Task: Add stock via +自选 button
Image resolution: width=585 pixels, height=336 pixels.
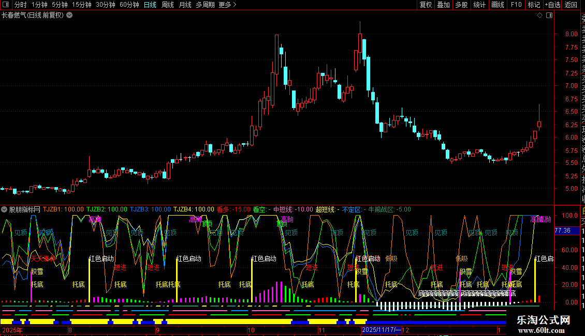Action: 552,5
